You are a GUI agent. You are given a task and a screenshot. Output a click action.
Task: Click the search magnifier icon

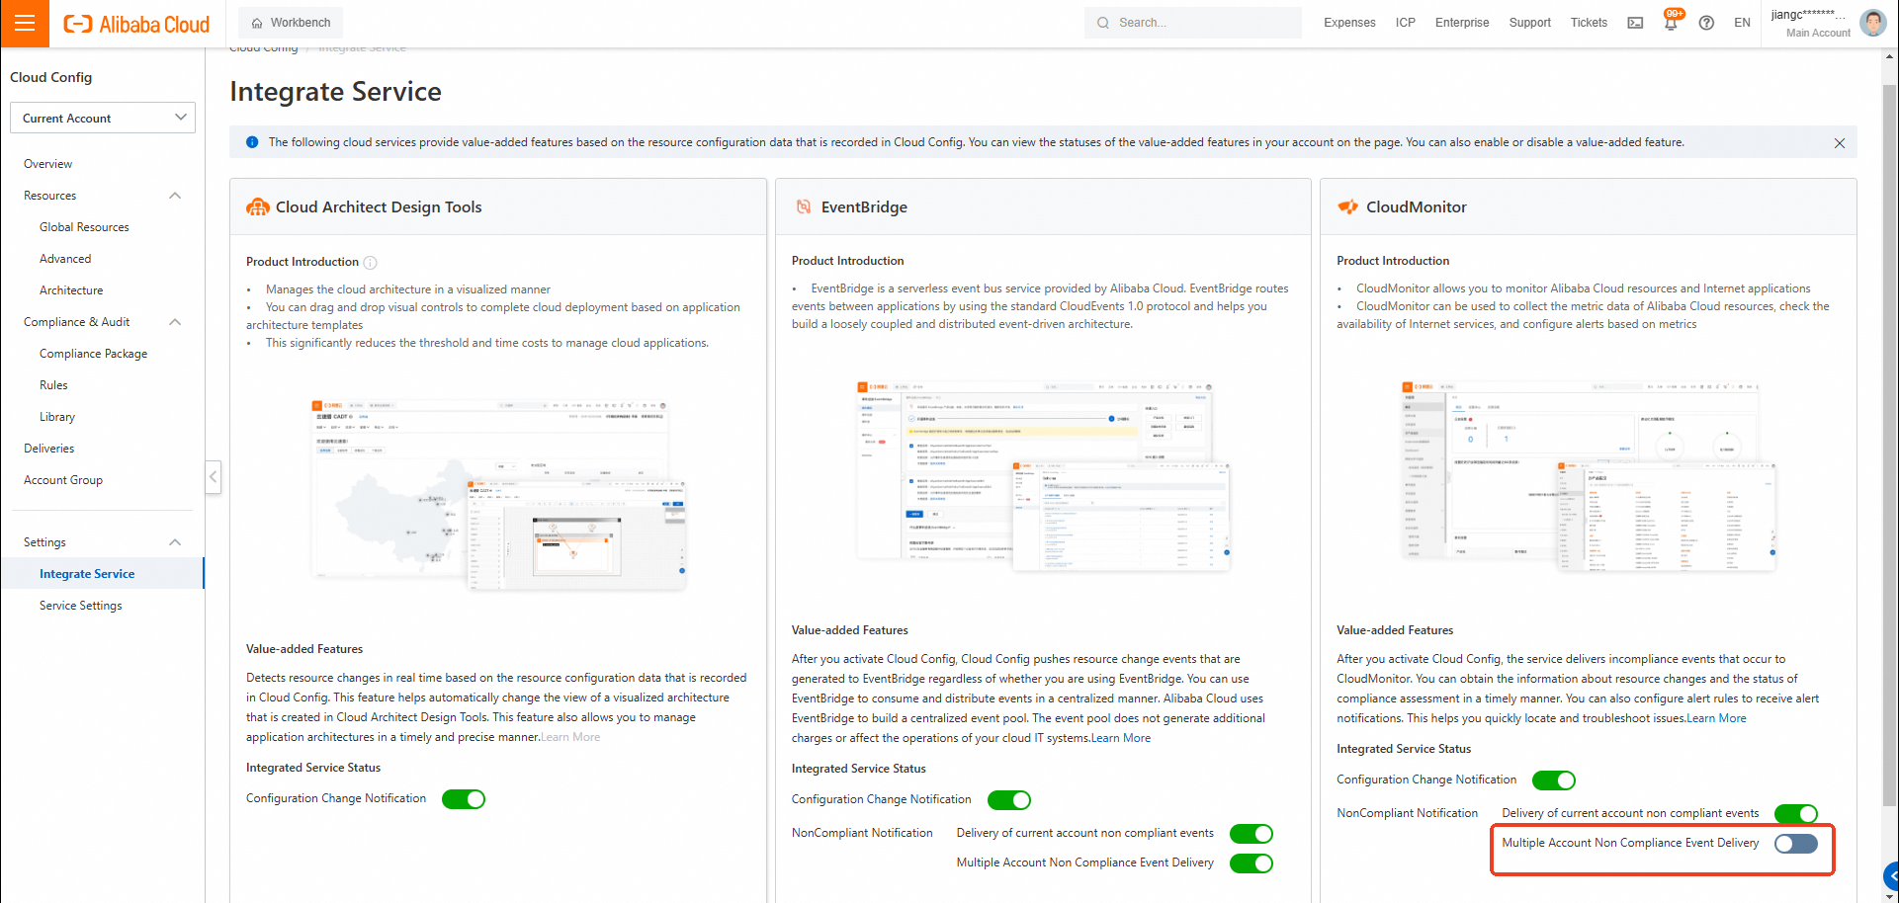1103,23
